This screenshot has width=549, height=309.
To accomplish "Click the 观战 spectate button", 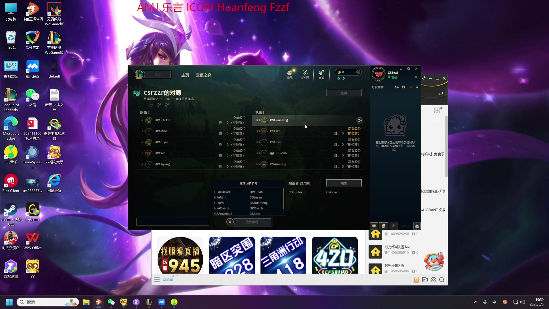I will click(344, 183).
